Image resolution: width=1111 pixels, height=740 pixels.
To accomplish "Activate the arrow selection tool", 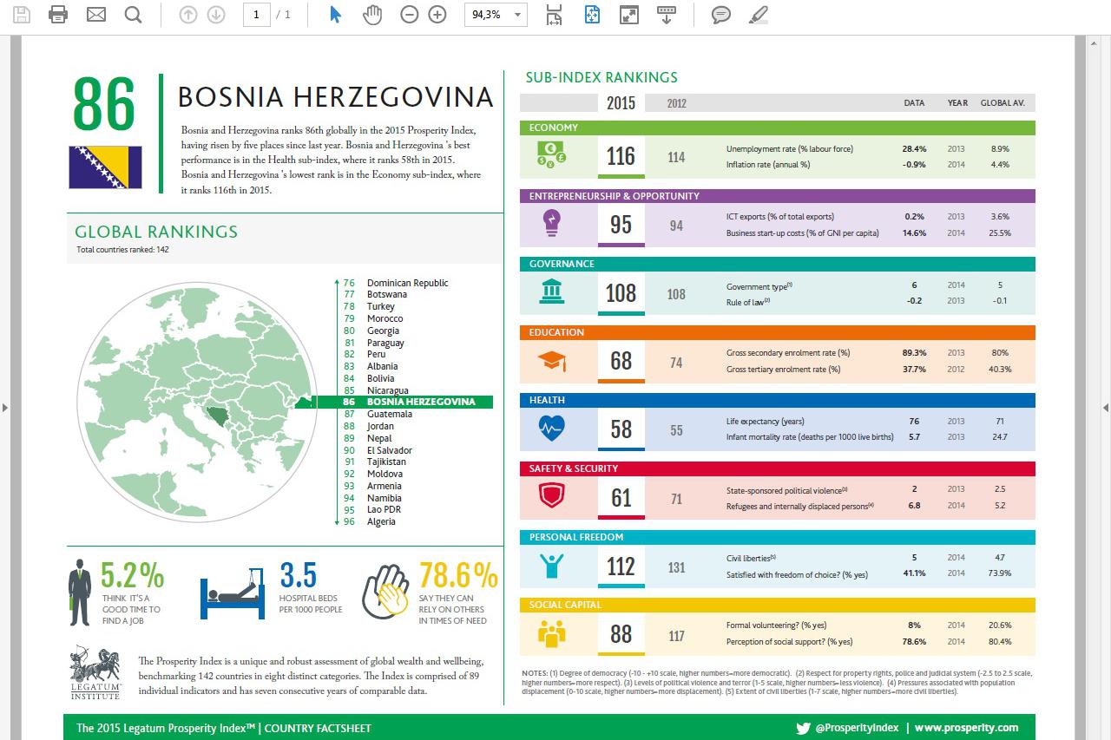I will (336, 15).
